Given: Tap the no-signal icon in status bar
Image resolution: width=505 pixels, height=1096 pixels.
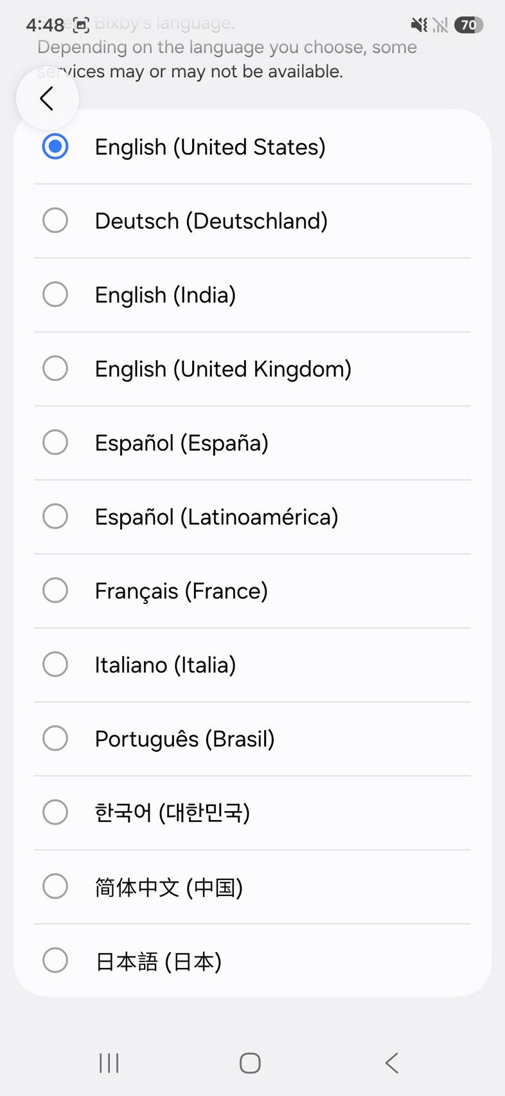Looking at the screenshot, I should point(440,25).
